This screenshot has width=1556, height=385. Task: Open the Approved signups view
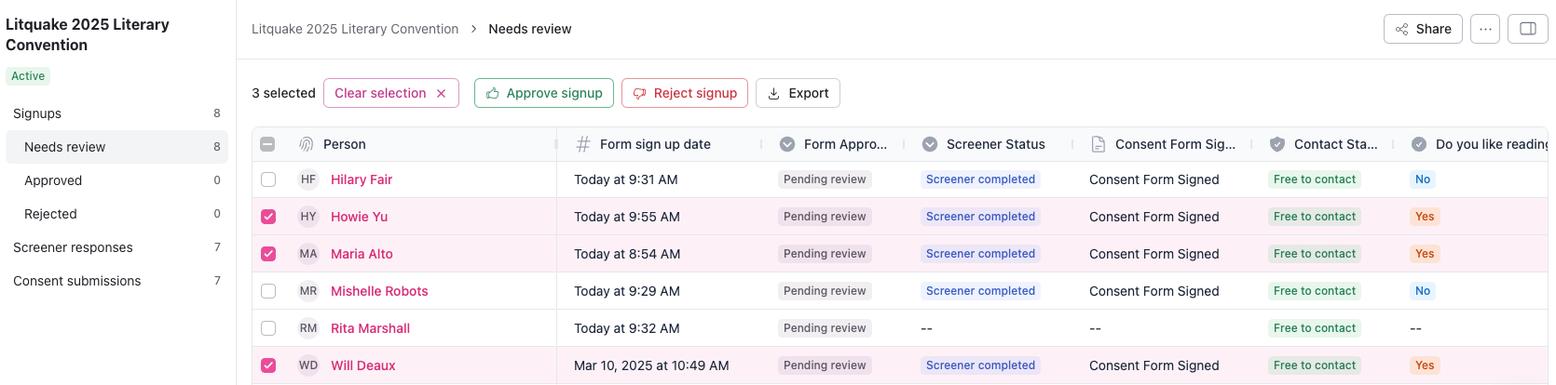point(53,180)
